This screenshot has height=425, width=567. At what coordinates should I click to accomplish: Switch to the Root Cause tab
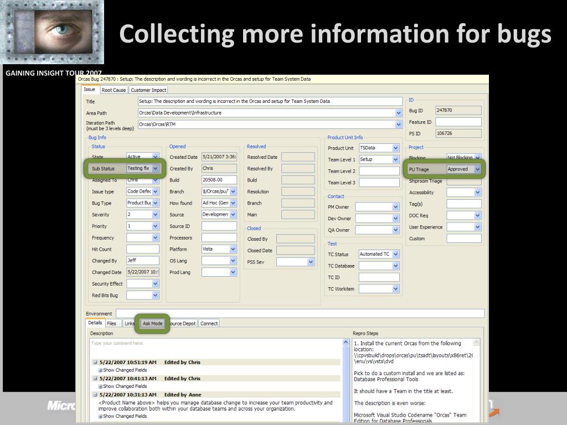pyautogui.click(x=114, y=90)
